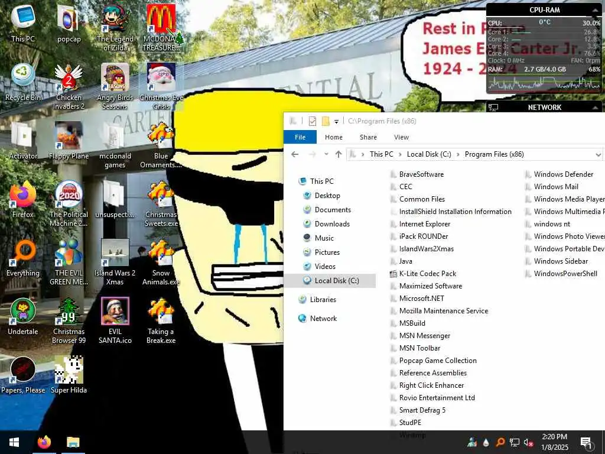Click New Folder quick access icon

point(326,121)
